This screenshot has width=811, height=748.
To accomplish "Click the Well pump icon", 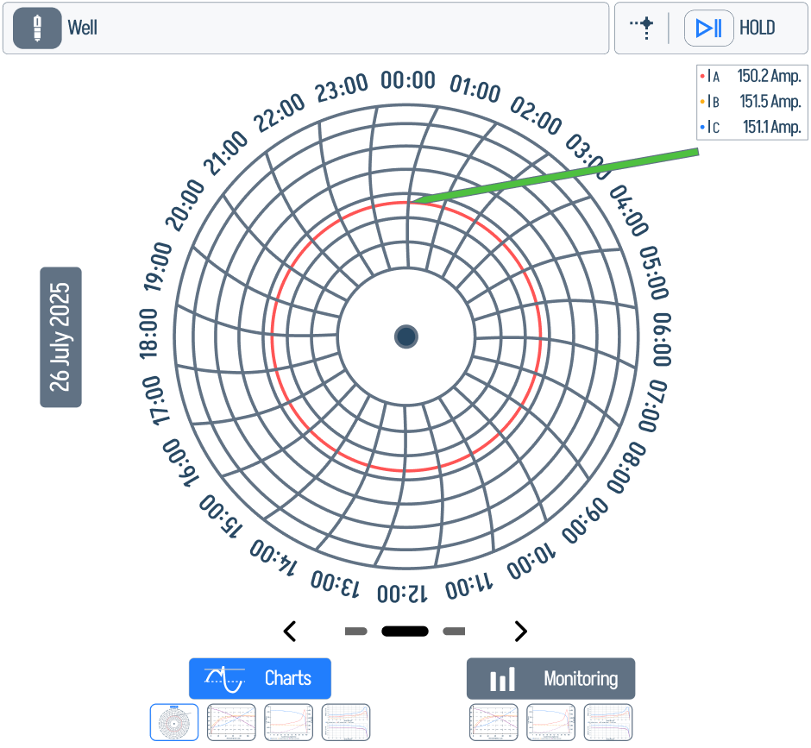I will point(37,28).
